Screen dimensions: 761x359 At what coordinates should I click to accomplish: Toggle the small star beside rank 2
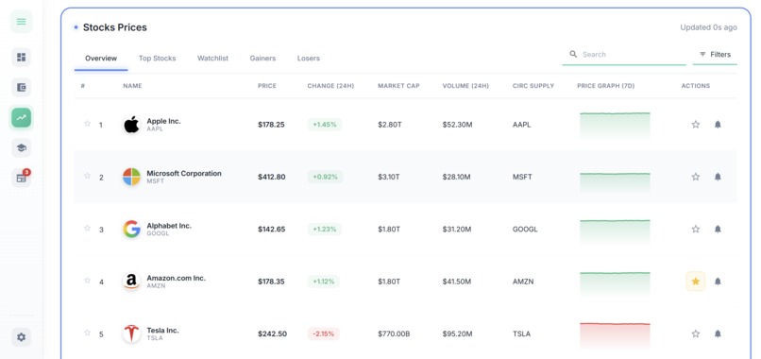88,176
